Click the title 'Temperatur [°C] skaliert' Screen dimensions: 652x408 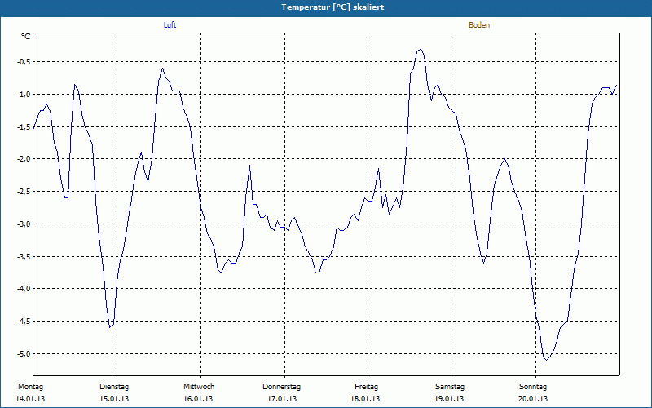point(333,7)
